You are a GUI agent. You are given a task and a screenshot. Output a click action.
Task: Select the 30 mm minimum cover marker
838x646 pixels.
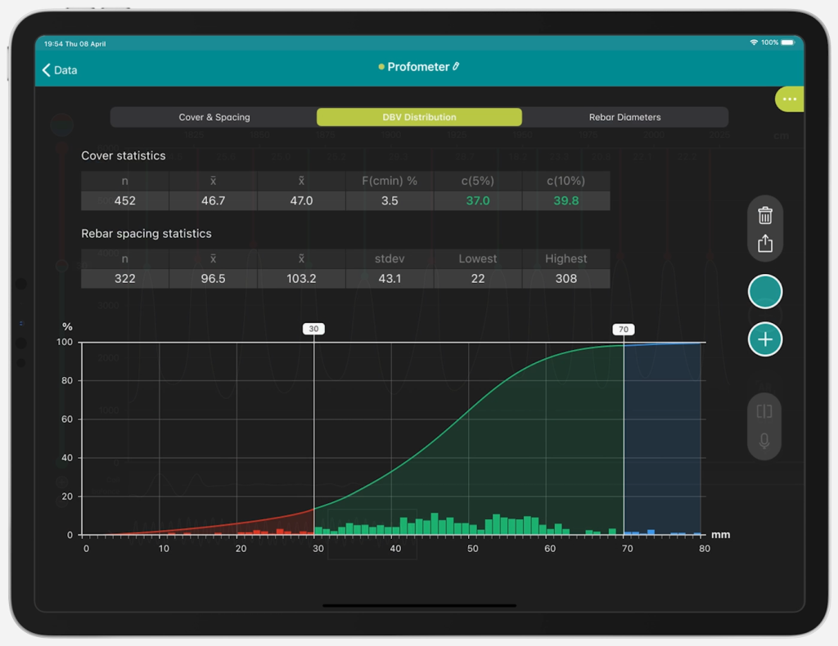point(313,329)
